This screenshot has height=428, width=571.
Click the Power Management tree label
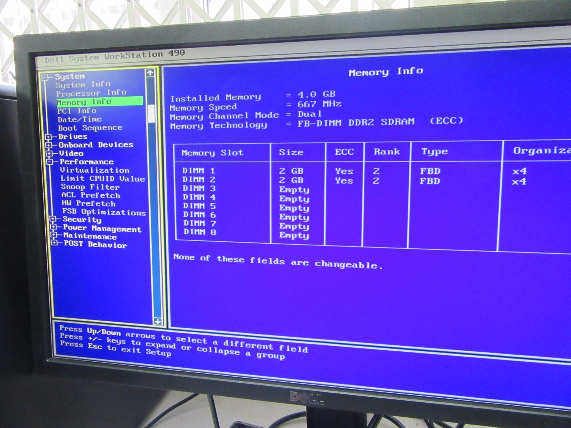tap(102, 228)
